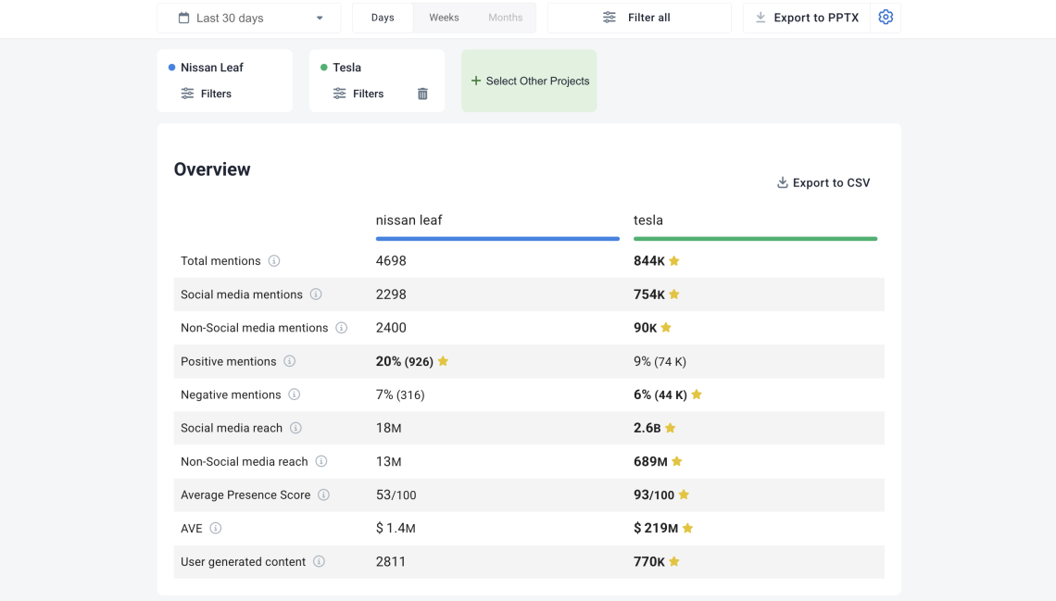The width and height of the screenshot is (1056, 601).
Task: Open the Filter all button
Action: pos(639,18)
